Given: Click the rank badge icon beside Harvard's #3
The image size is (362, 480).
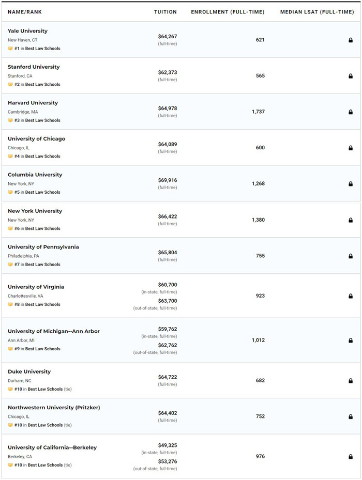Looking at the screenshot, I should [x=10, y=120].
